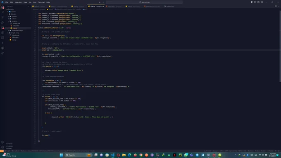Click the line with xhr.send()
This screenshot has height=158, width=281.
click(x=46, y=135)
